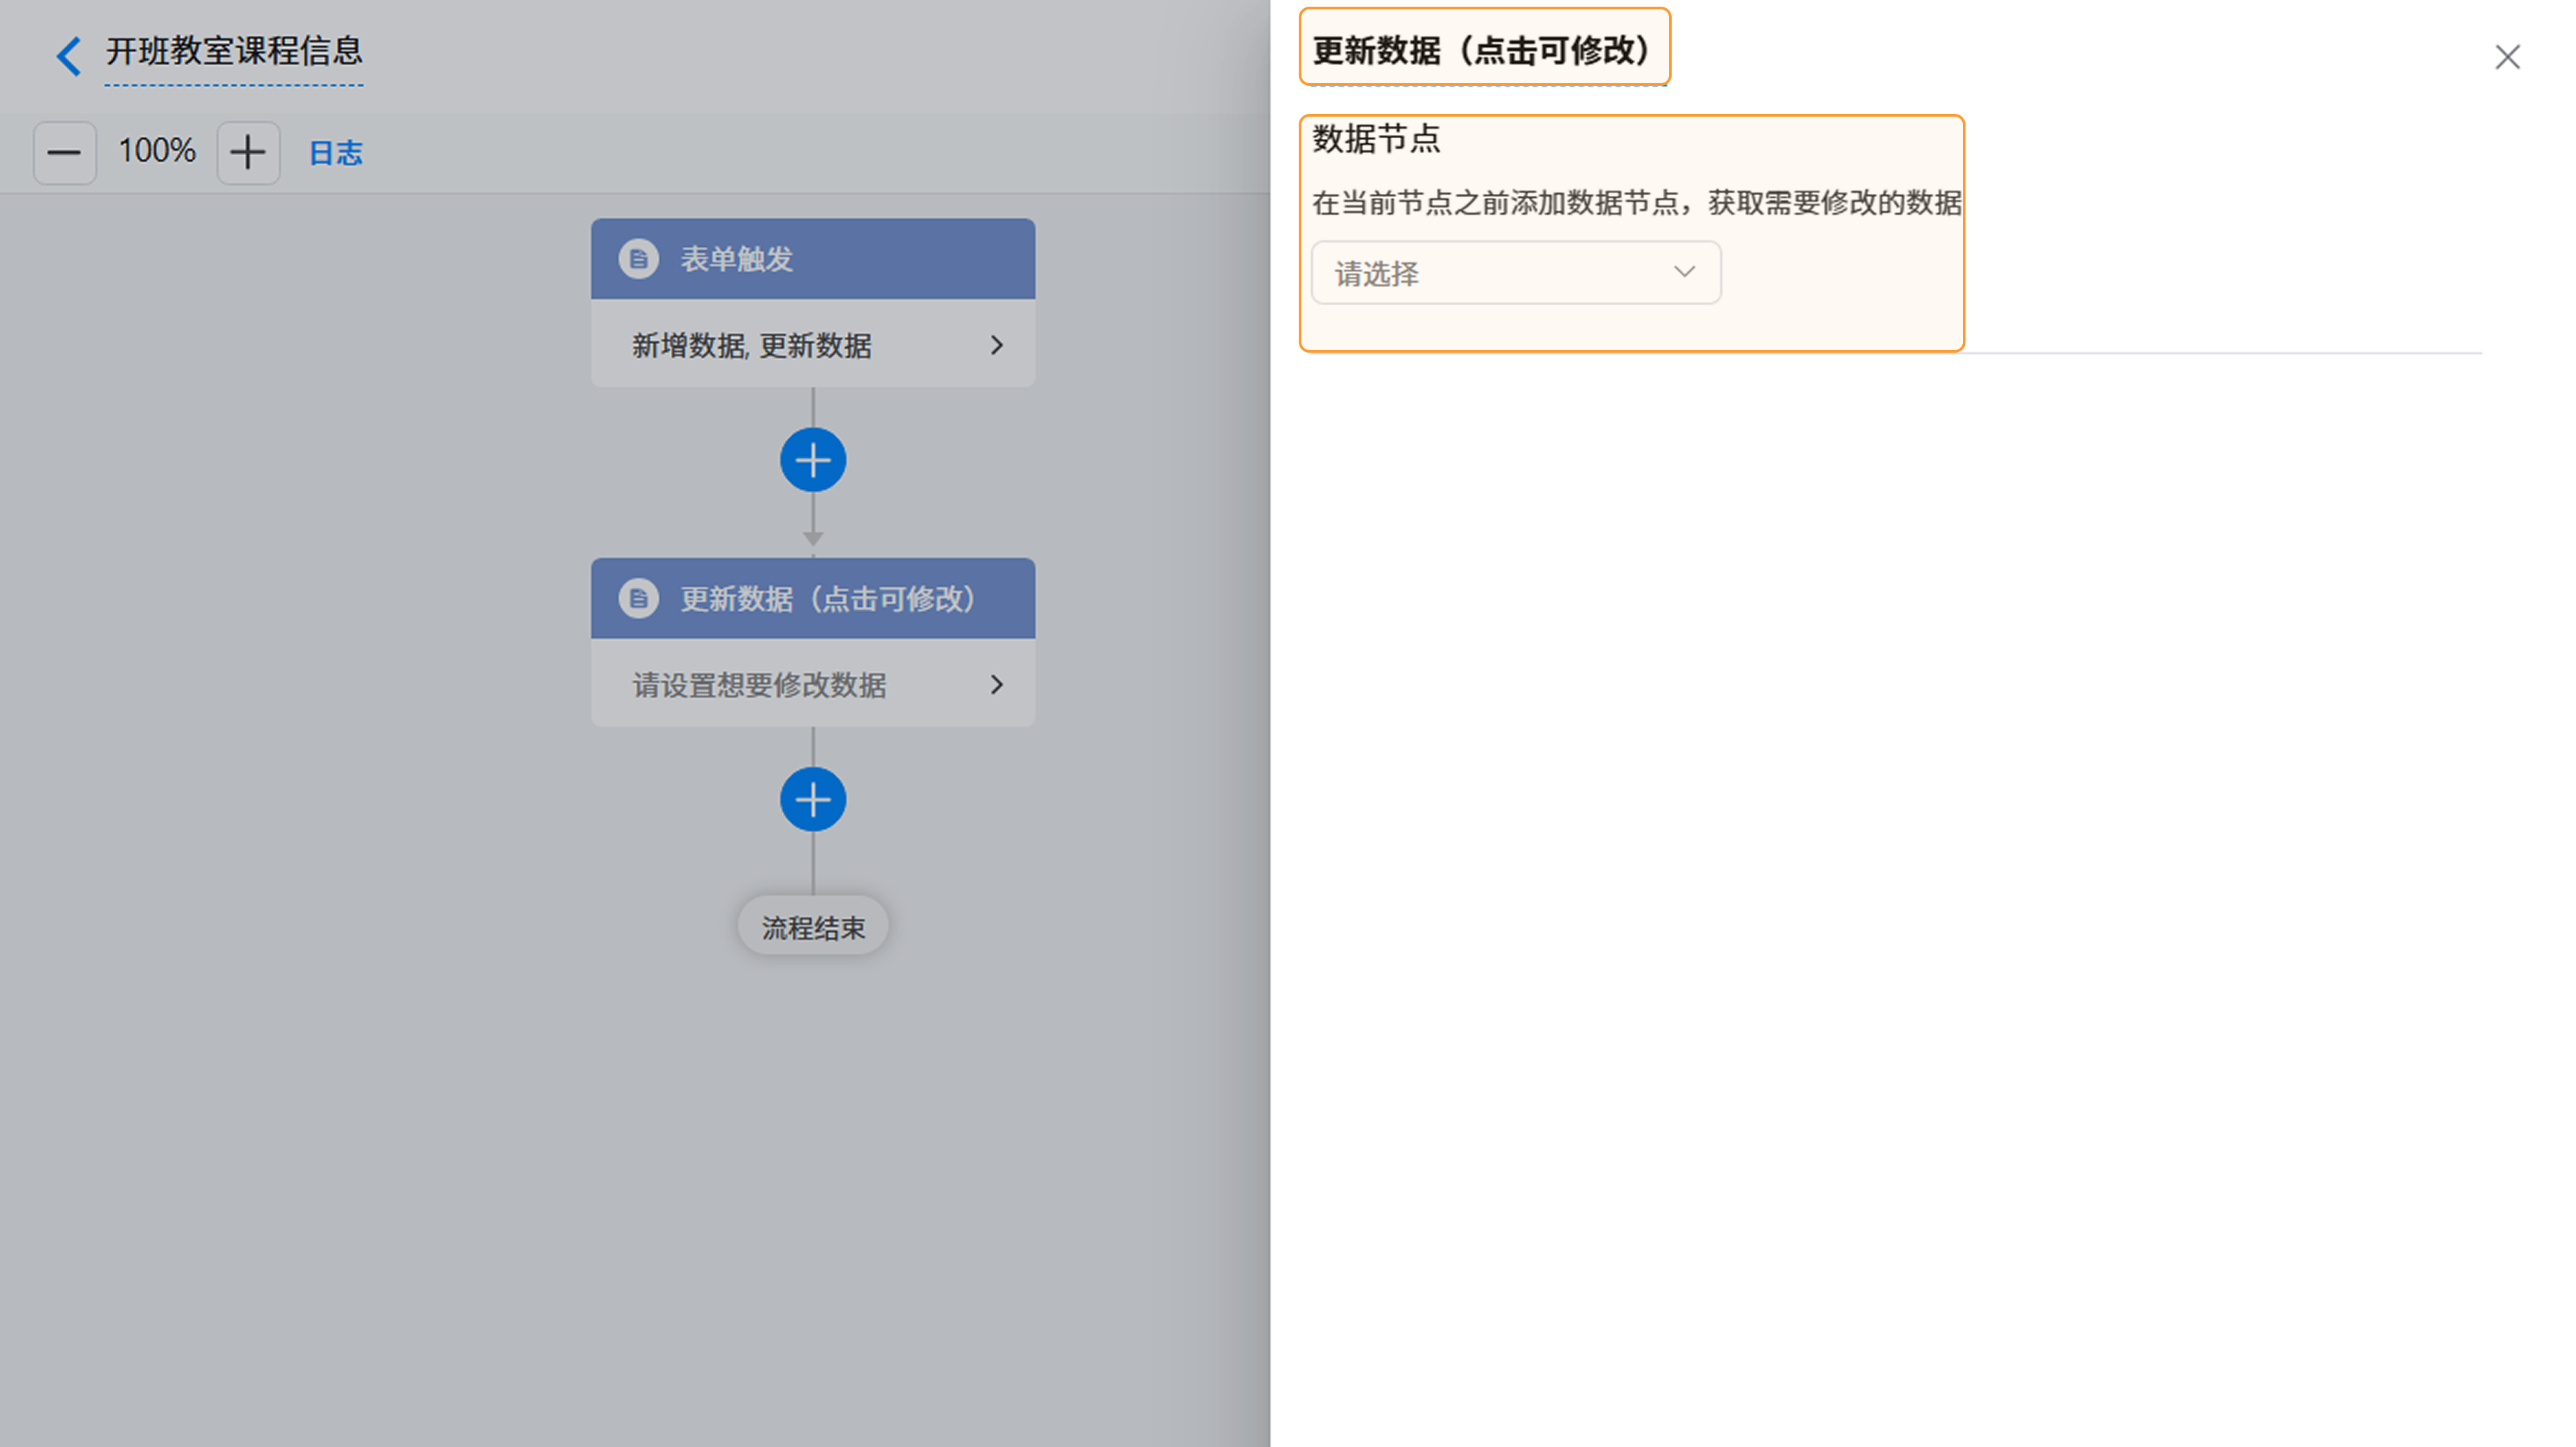
Task: Click the 100% zoom level text
Action: (157, 151)
